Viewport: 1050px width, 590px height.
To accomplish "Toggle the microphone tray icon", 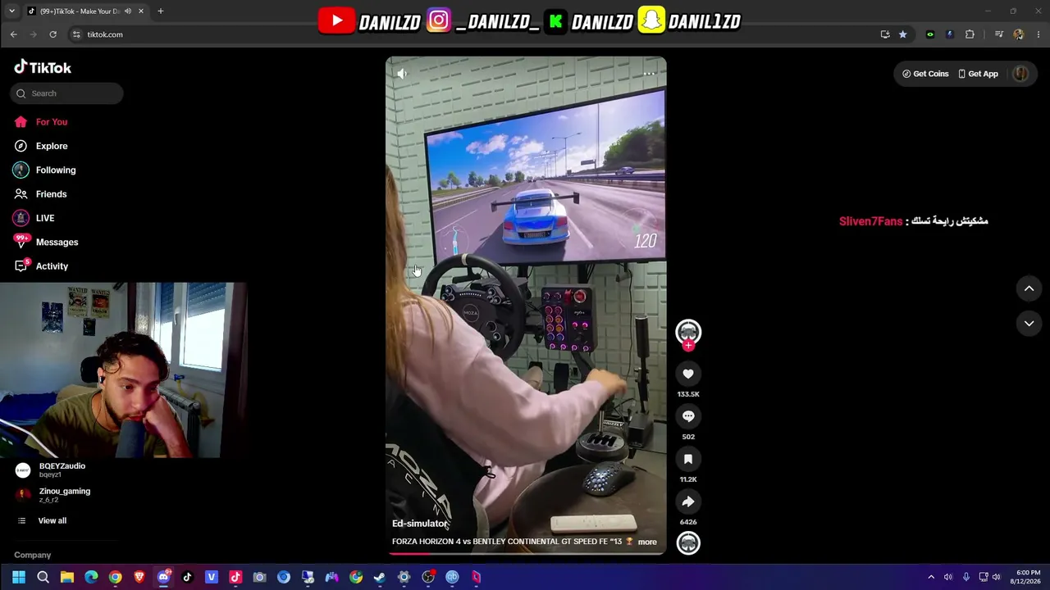I will pyautogui.click(x=966, y=577).
